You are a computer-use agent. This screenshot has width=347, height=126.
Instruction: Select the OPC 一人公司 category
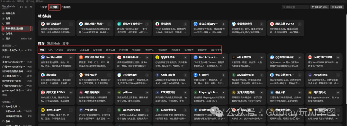click(56, 50)
